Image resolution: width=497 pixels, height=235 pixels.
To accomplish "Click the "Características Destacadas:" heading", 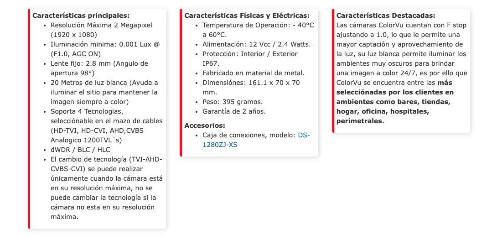I will point(385,16).
